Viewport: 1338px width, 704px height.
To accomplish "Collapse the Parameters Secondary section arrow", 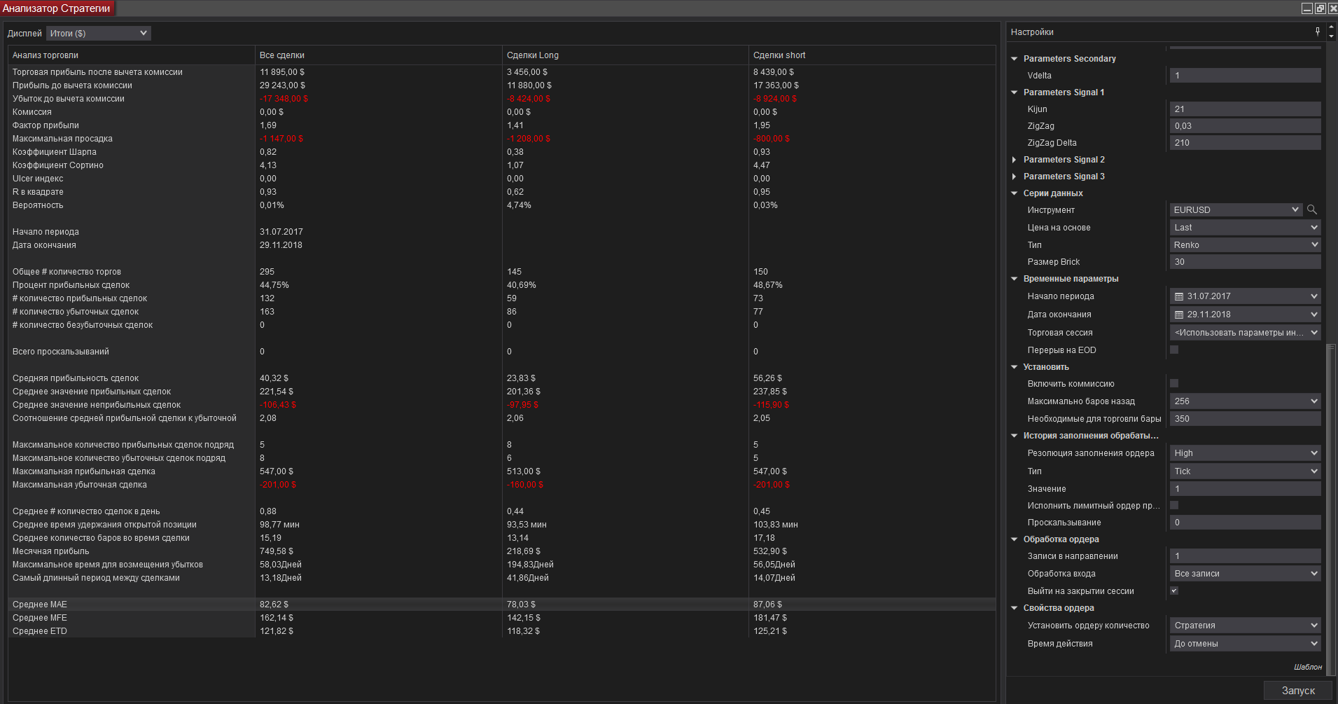I will pos(1015,59).
